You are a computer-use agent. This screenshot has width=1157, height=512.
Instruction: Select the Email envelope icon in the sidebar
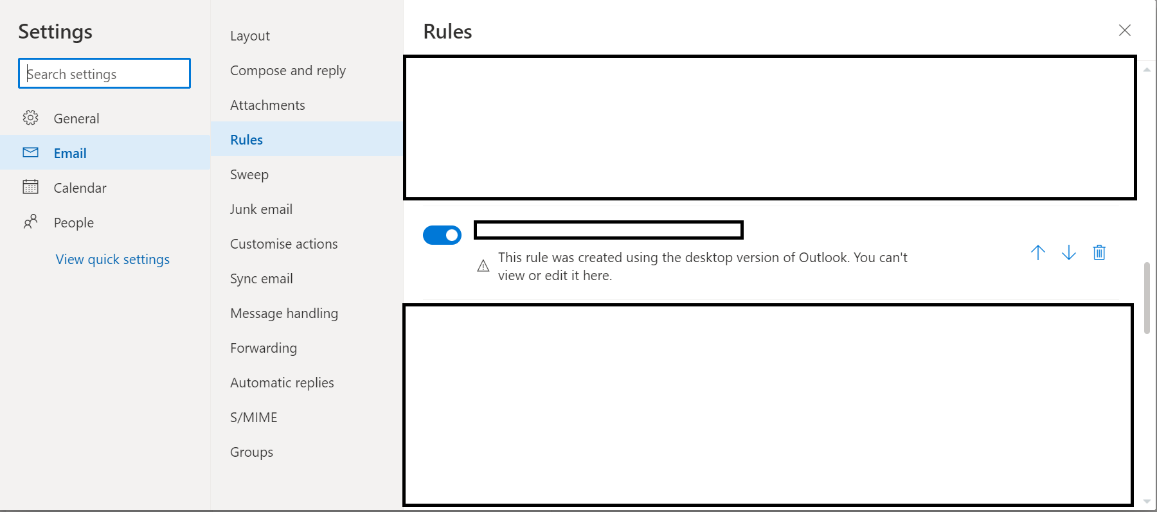[x=30, y=153]
